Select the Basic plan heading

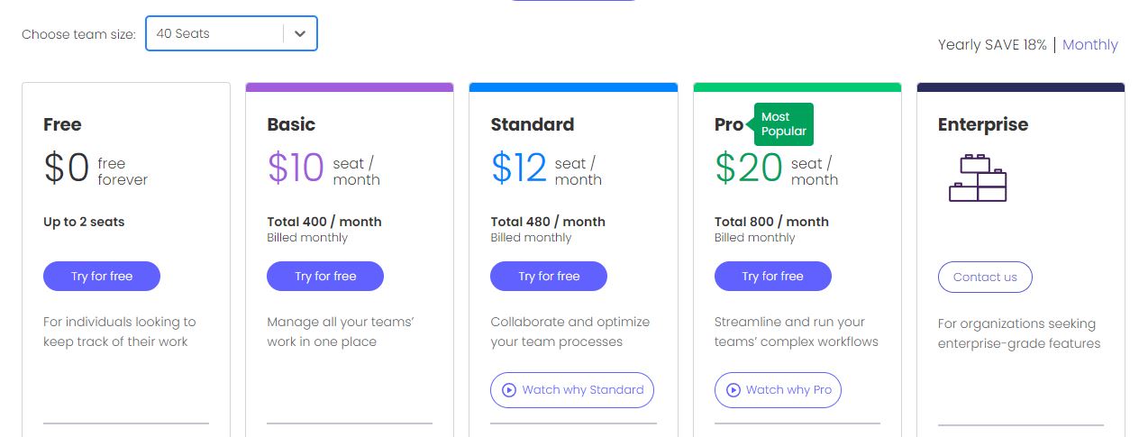pos(291,124)
